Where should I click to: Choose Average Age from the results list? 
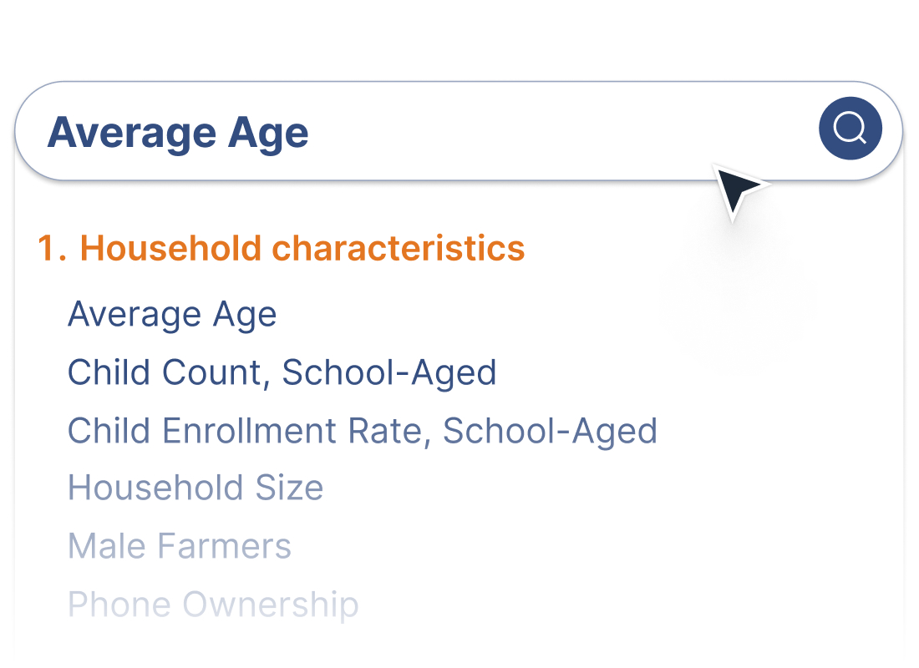[172, 315]
